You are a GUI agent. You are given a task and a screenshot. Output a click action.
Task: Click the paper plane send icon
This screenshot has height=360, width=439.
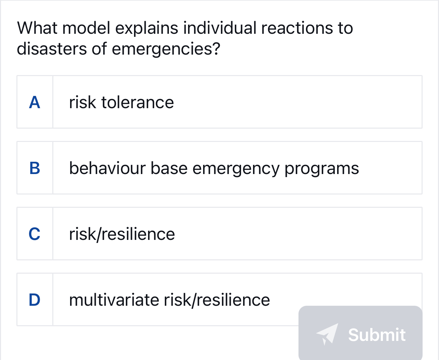(x=327, y=335)
